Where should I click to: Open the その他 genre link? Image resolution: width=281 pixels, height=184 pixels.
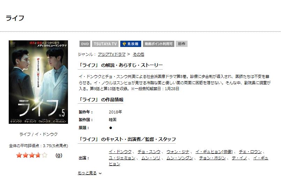[x=138, y=54]
